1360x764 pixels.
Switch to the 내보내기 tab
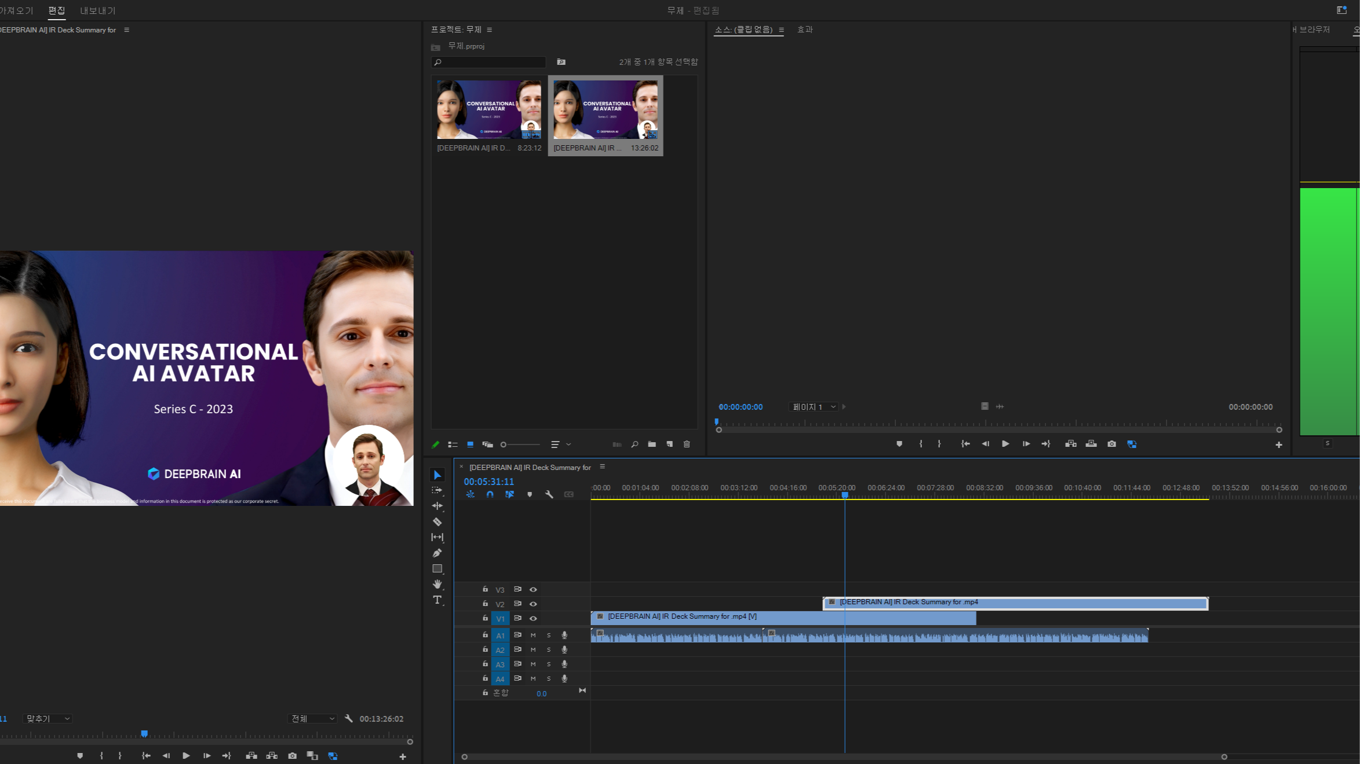pos(97,10)
